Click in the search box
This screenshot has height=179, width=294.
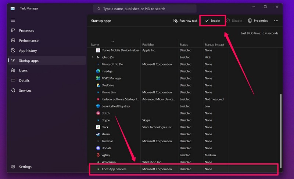(x=145, y=8)
